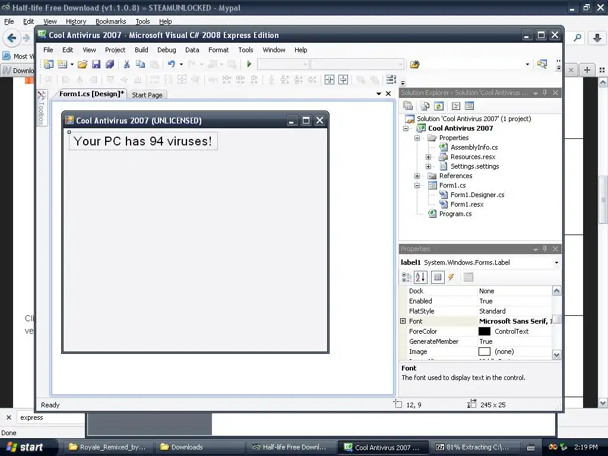Click the Undo arrow icon
608x456 pixels.
172,64
